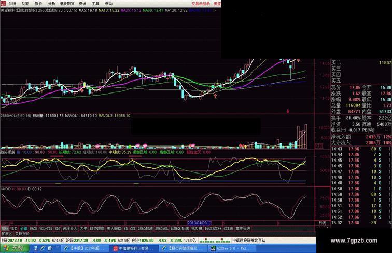Click the first quick launch taskbar icon
Viewport: 392px width, 253px height.
[36, 248]
